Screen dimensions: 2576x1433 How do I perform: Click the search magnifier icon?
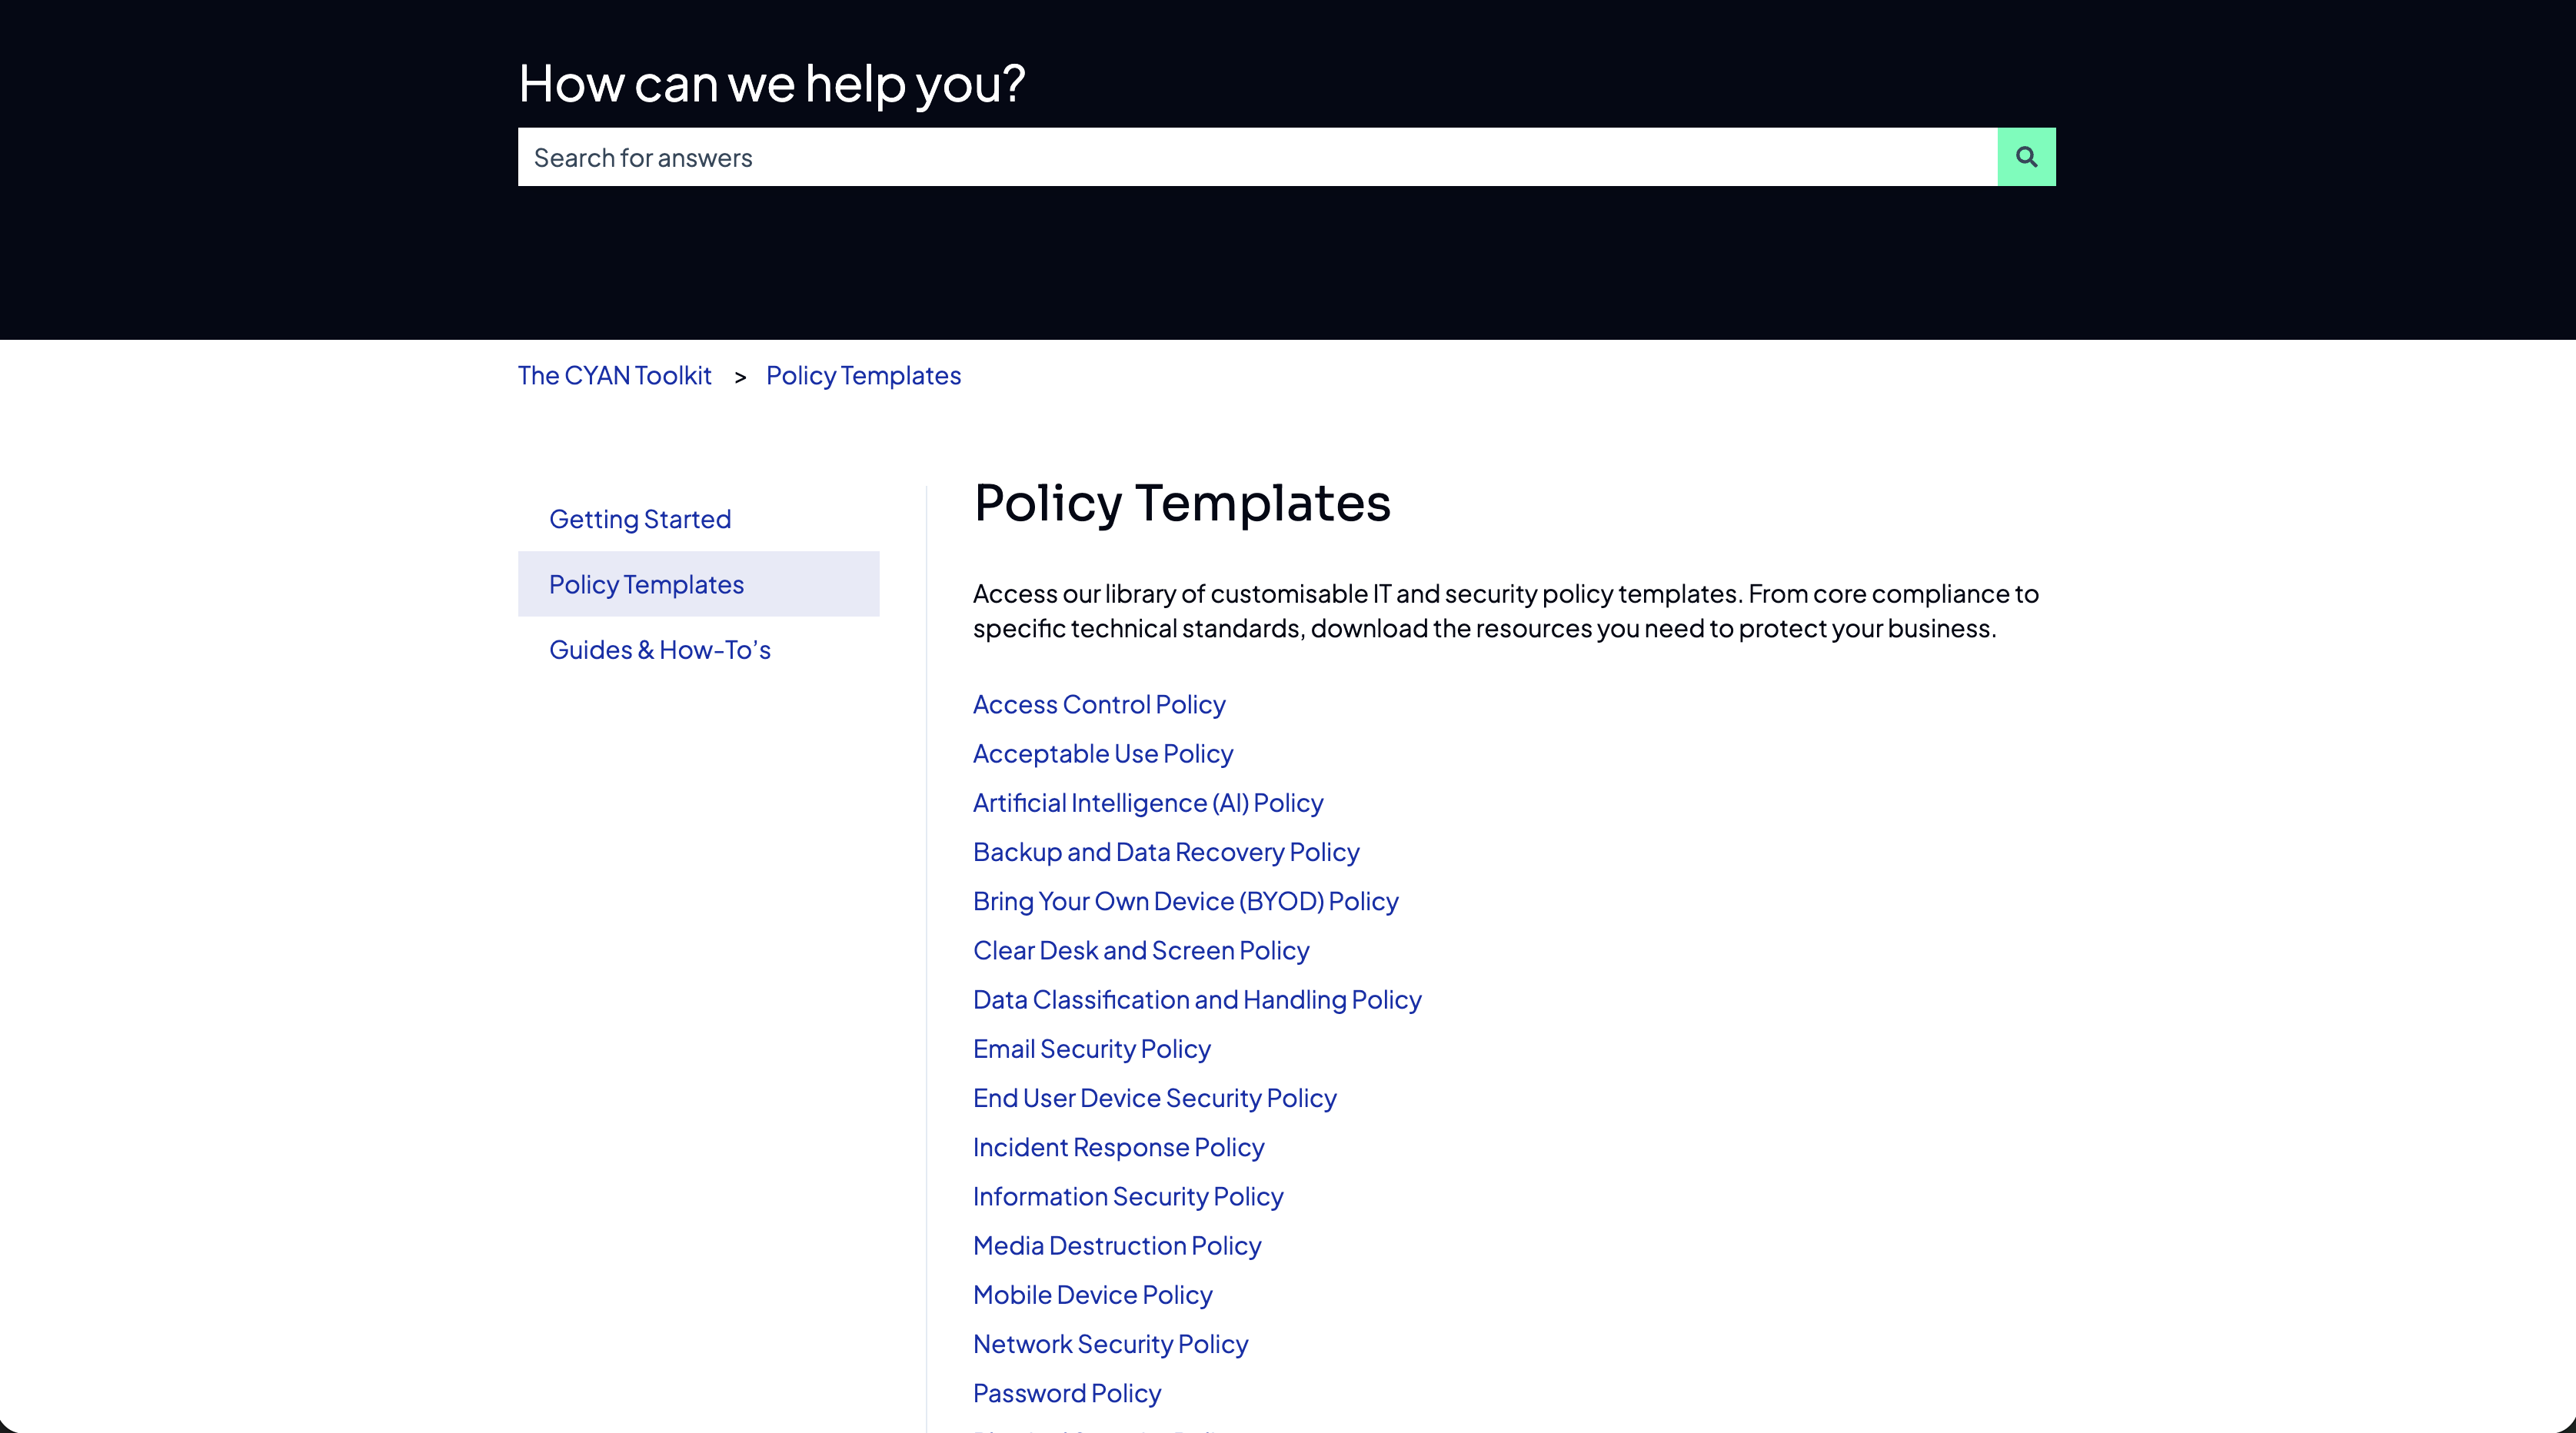(2026, 156)
